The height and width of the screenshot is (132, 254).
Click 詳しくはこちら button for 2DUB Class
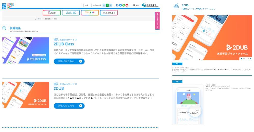click(x=69, y=61)
